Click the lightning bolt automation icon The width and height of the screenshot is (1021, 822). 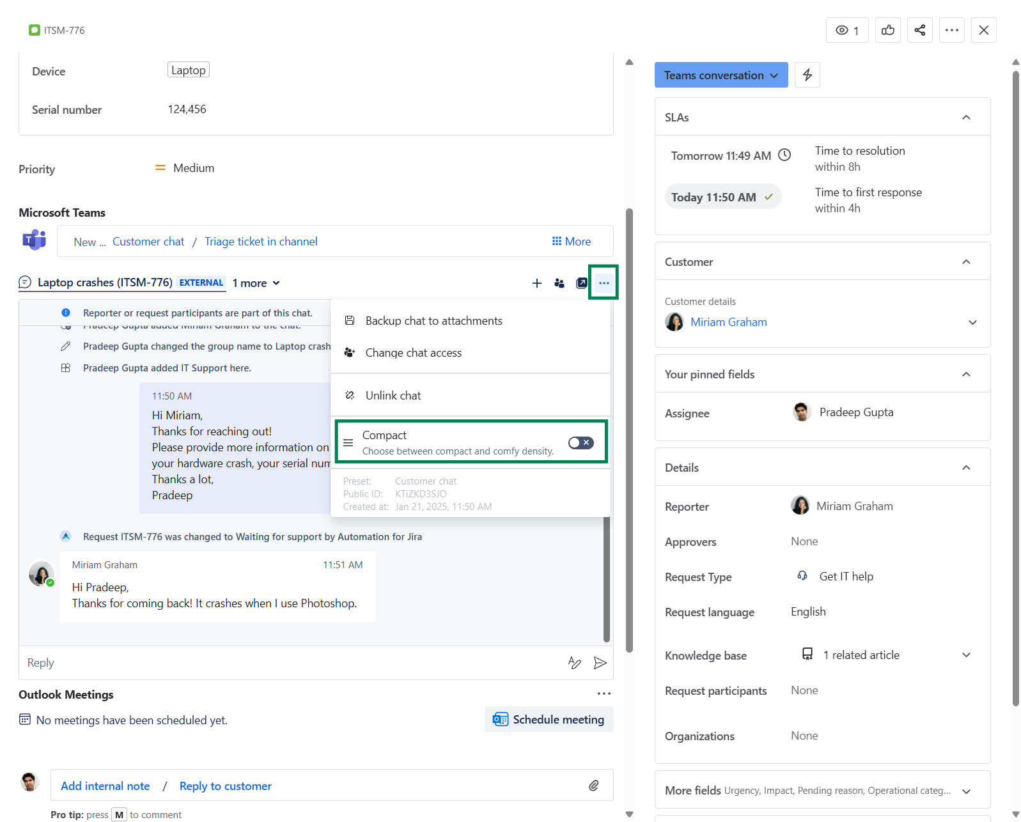(807, 75)
